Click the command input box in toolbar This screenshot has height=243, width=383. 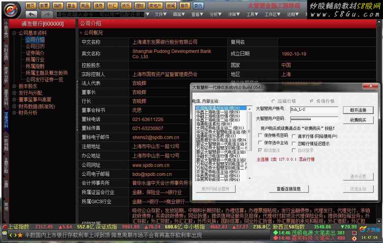pos(100,14)
